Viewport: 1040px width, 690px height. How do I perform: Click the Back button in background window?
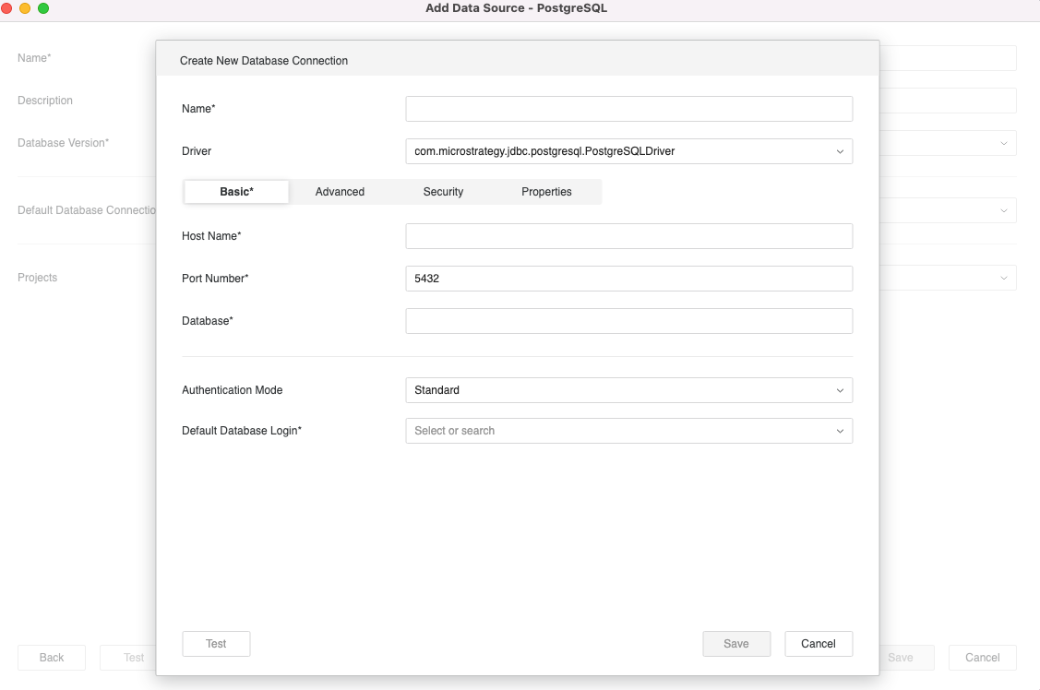coord(52,658)
